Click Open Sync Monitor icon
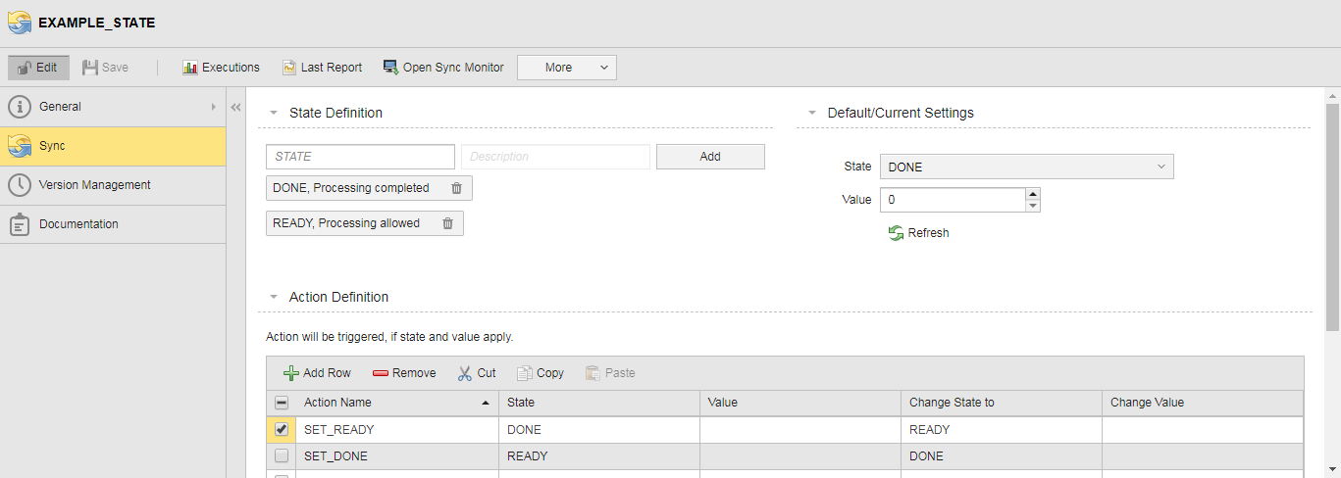The image size is (1341, 478). coord(390,68)
